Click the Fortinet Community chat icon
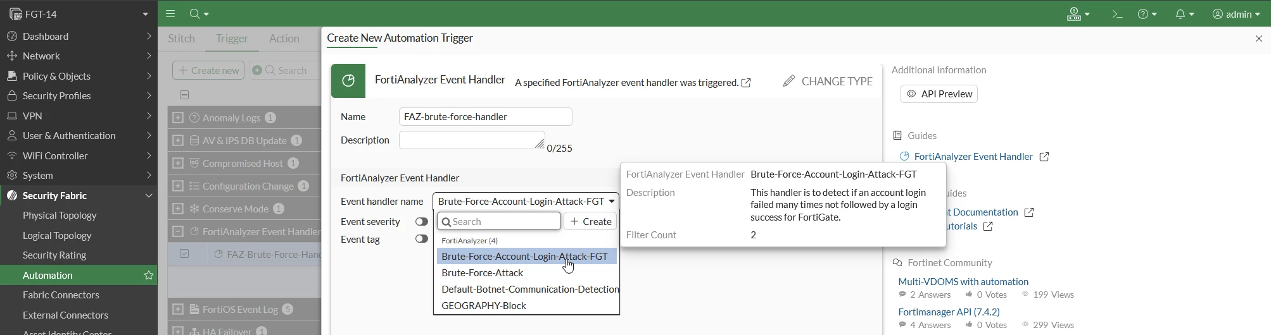The height and width of the screenshot is (335, 1271). click(x=897, y=263)
